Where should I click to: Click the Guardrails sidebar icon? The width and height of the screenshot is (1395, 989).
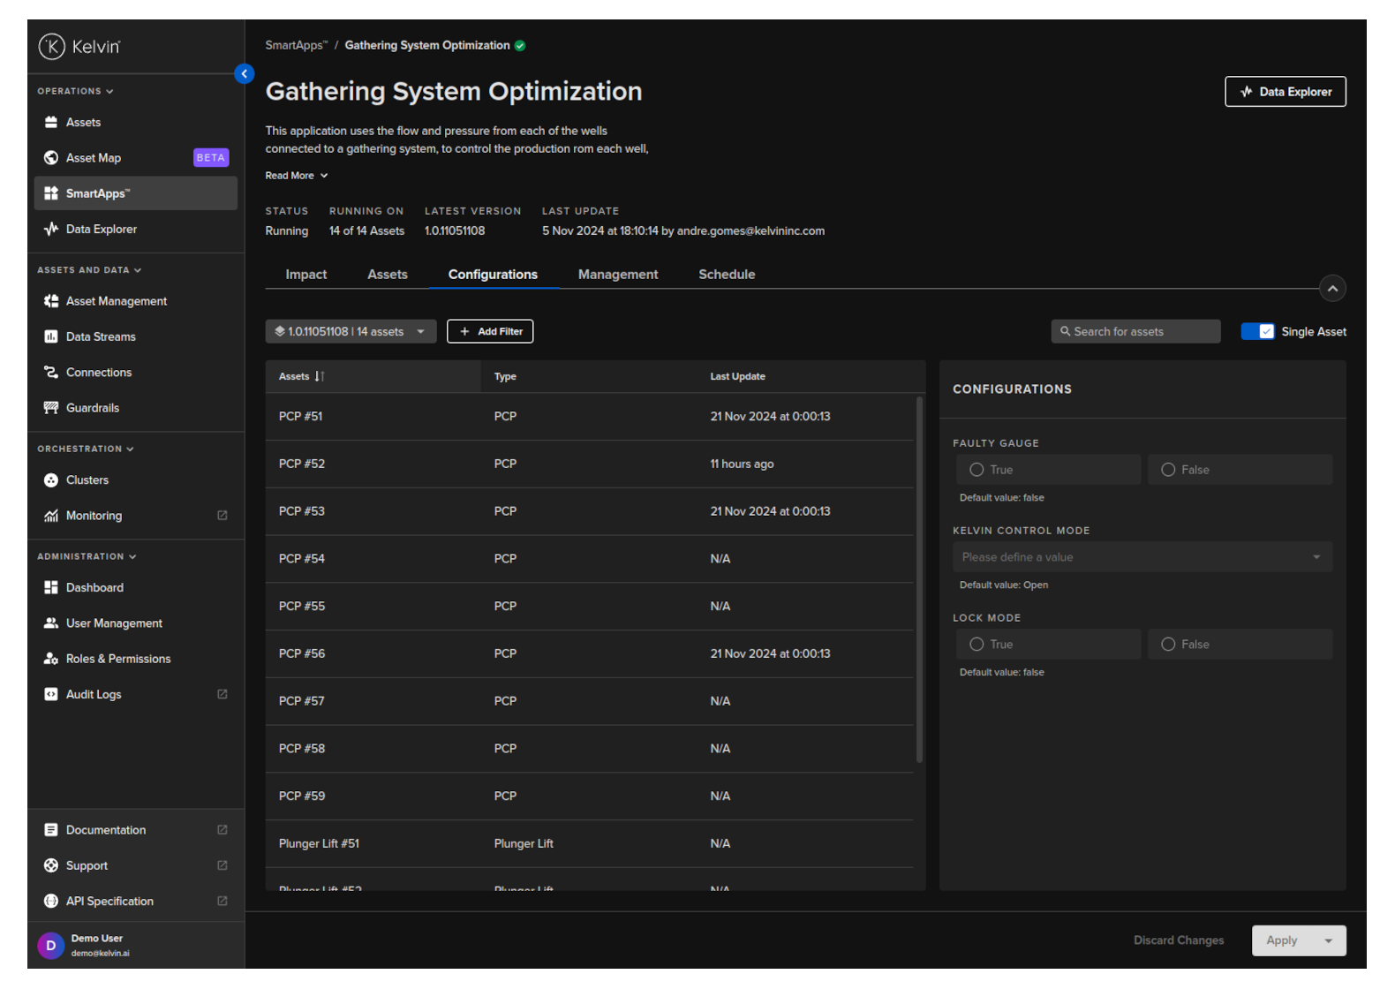pos(51,408)
